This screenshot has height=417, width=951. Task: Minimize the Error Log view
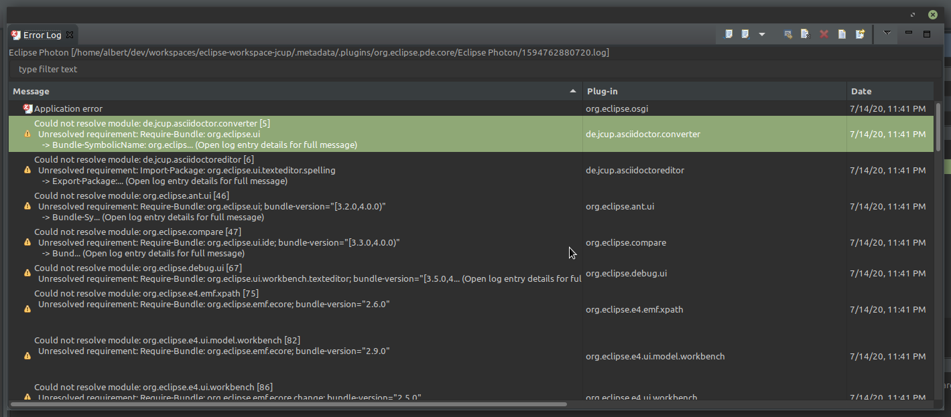[908, 32]
